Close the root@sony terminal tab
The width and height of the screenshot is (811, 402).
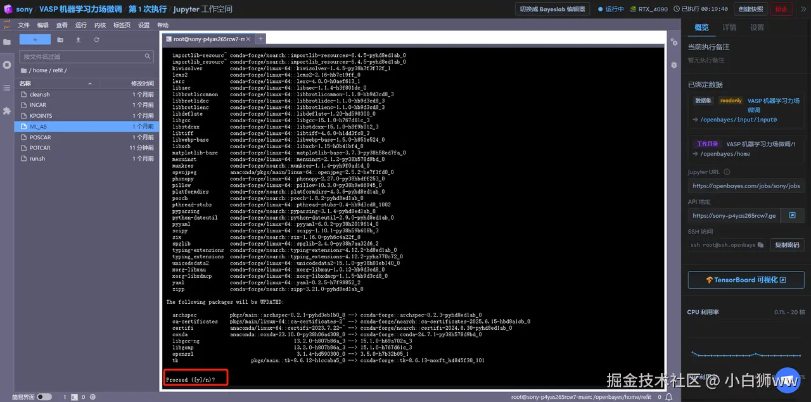(x=248, y=39)
